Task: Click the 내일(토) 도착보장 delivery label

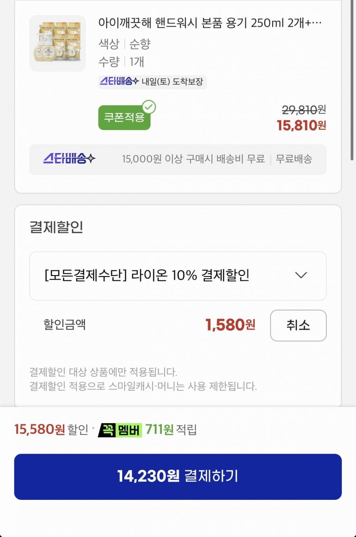Action: pyautogui.click(x=172, y=82)
